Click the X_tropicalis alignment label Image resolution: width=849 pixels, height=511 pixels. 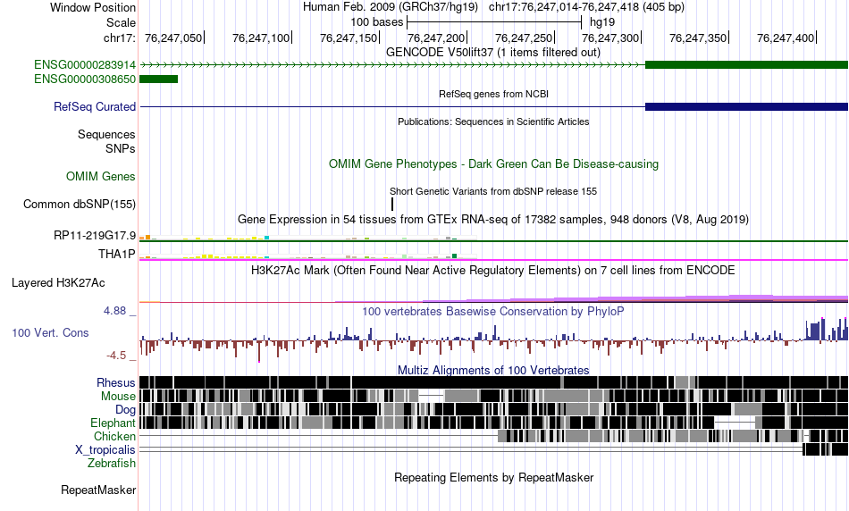[x=105, y=450]
